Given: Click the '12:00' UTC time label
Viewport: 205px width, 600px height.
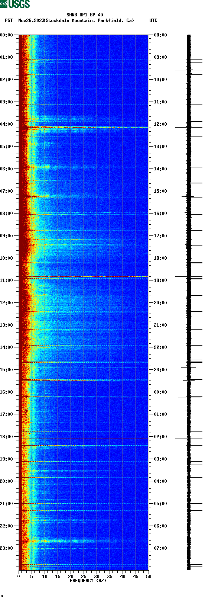Looking at the screenshot, I should click(160, 124).
